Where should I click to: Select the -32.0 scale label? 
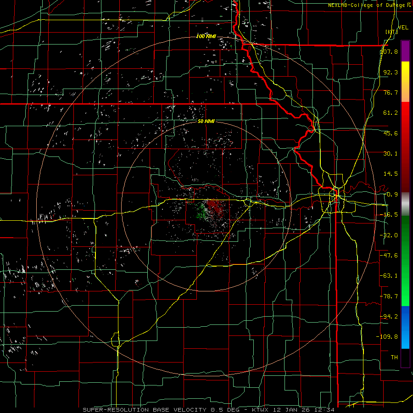(x=389, y=235)
